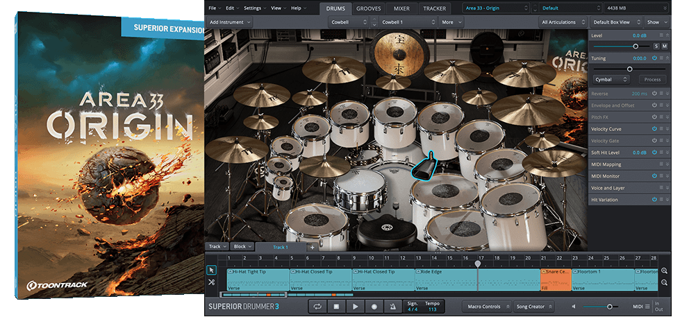Open the Cymbal tuning type dropdown
The height and width of the screenshot is (317, 680).
[x=611, y=80]
